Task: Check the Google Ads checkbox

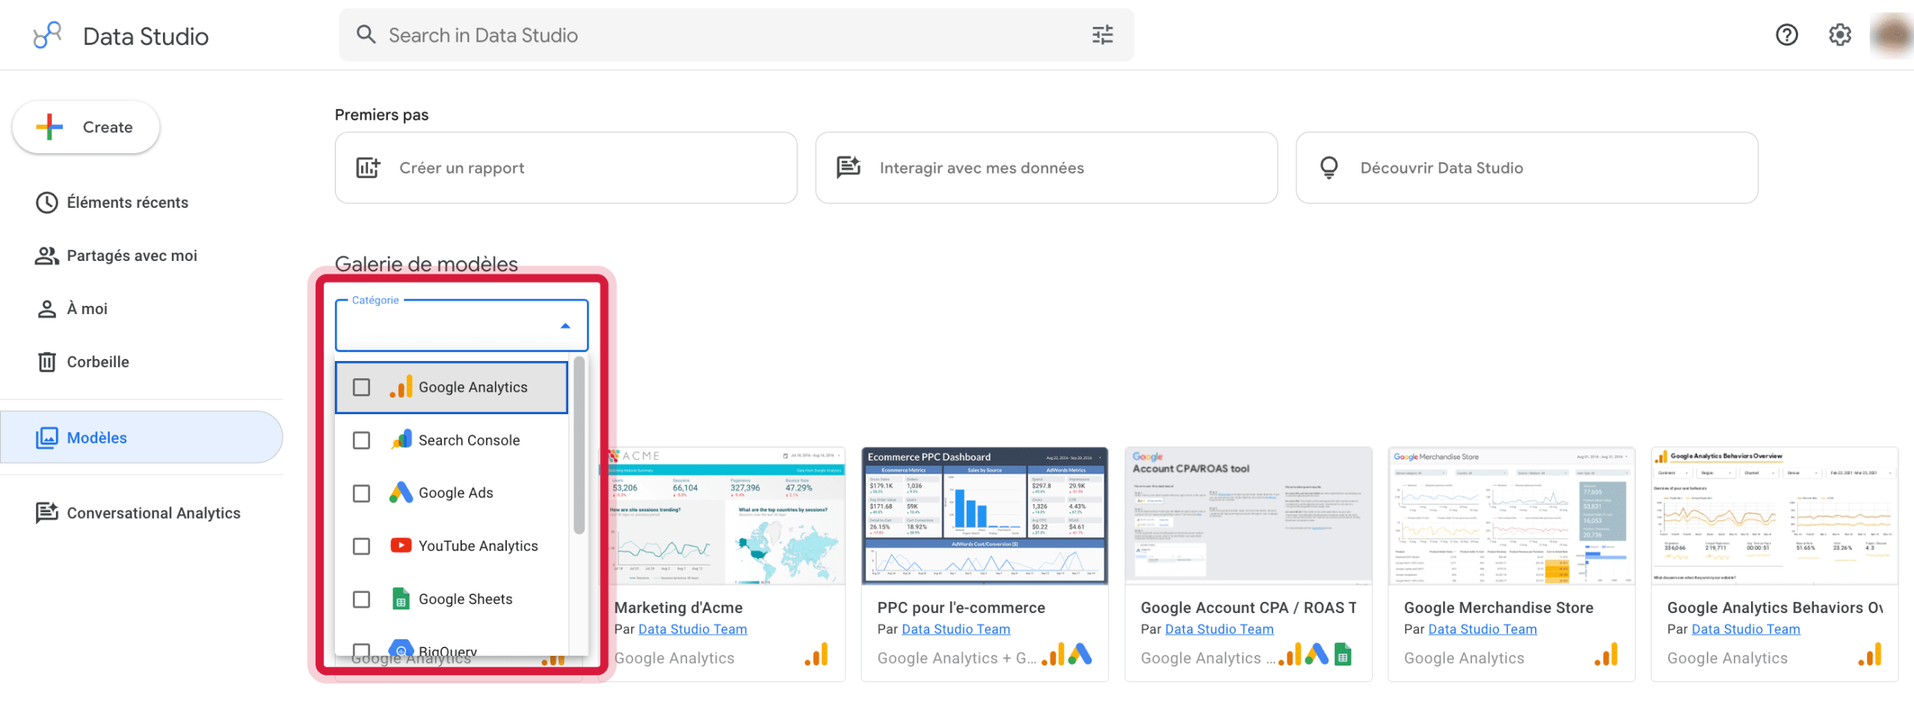Action: click(361, 493)
